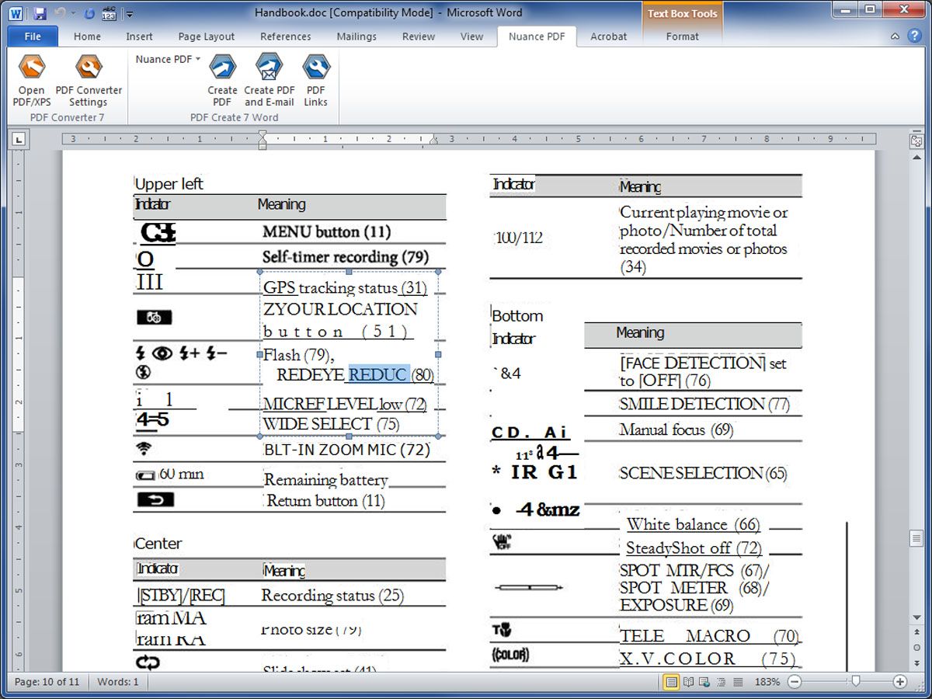Click Create PDF and E-mail
The image size is (932, 699).
pyautogui.click(x=270, y=81)
